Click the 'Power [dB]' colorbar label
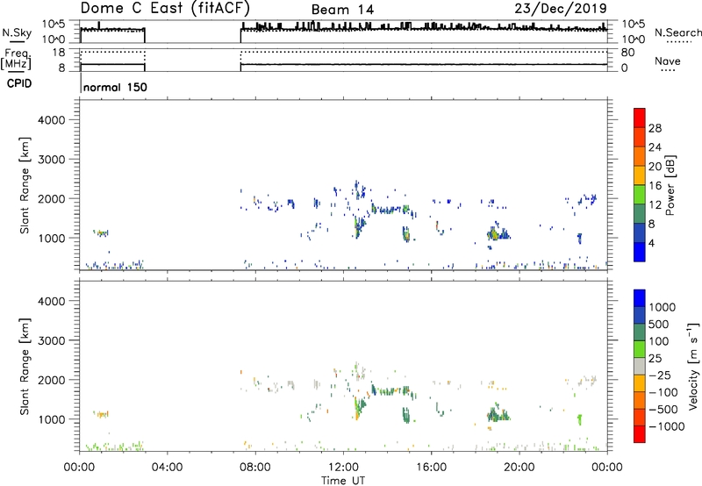Viewport: 702px width, 486px height. pyautogui.click(x=670, y=185)
